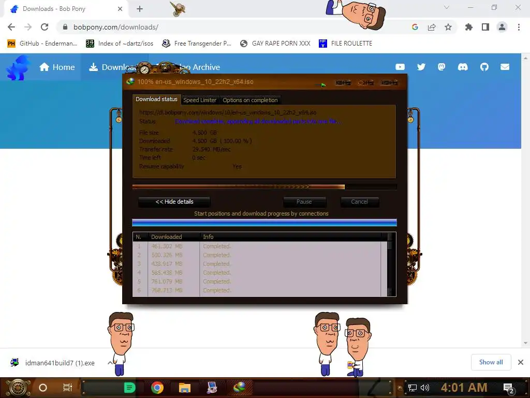Cancel the ISO download
Image resolution: width=530 pixels, height=398 pixels.
[x=359, y=202]
